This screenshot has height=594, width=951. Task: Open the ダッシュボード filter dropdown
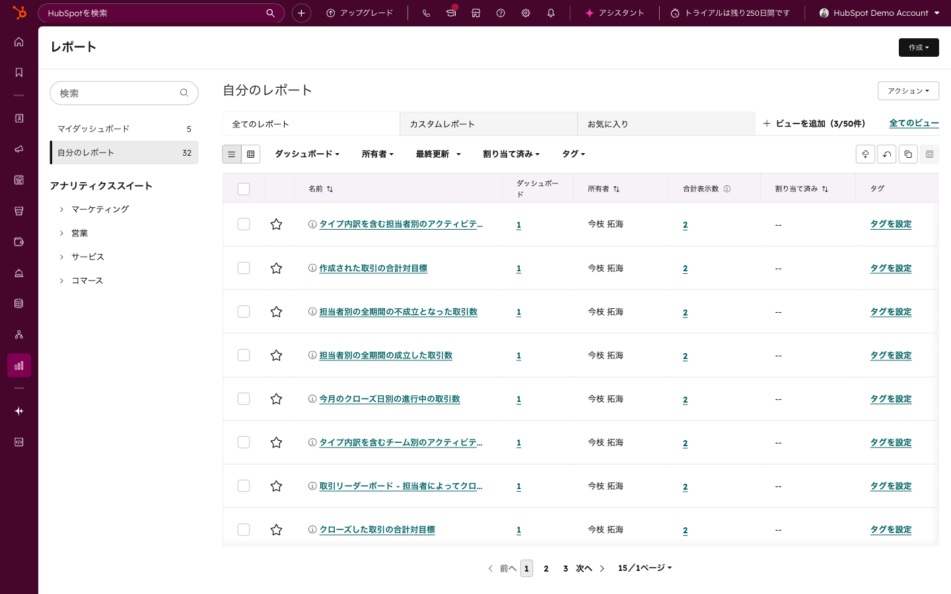[307, 154]
